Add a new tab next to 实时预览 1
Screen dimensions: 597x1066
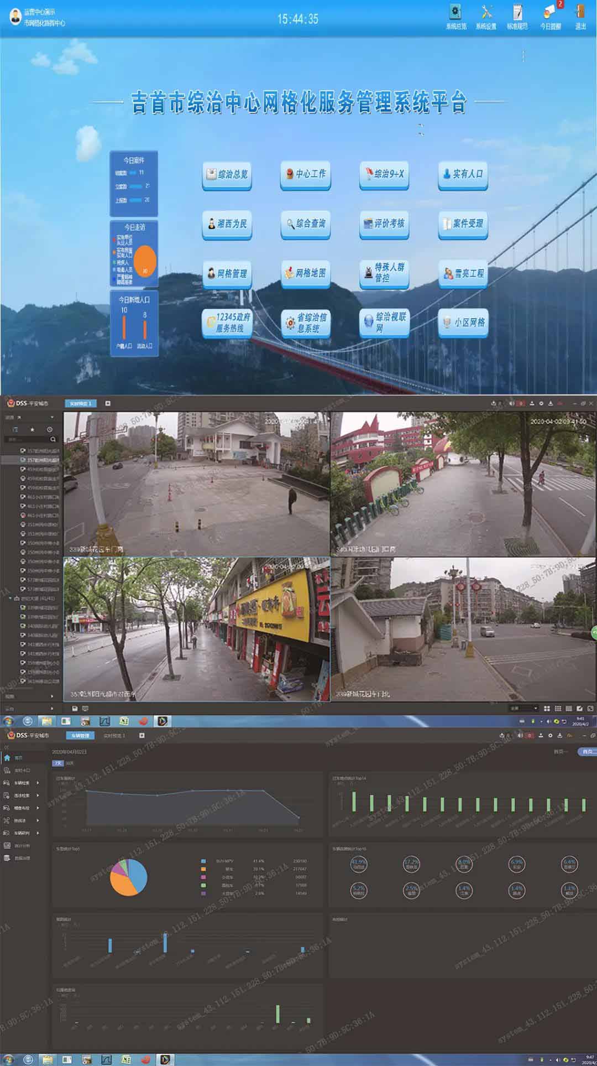[108, 403]
